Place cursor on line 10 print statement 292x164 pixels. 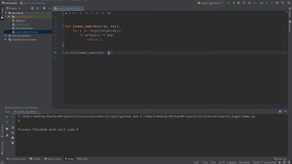tap(89, 53)
